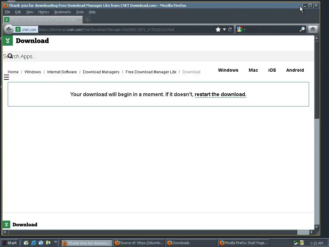Click the horizontal scrollbar left arrow
This screenshot has height=247, width=329.
[x=5, y=232]
